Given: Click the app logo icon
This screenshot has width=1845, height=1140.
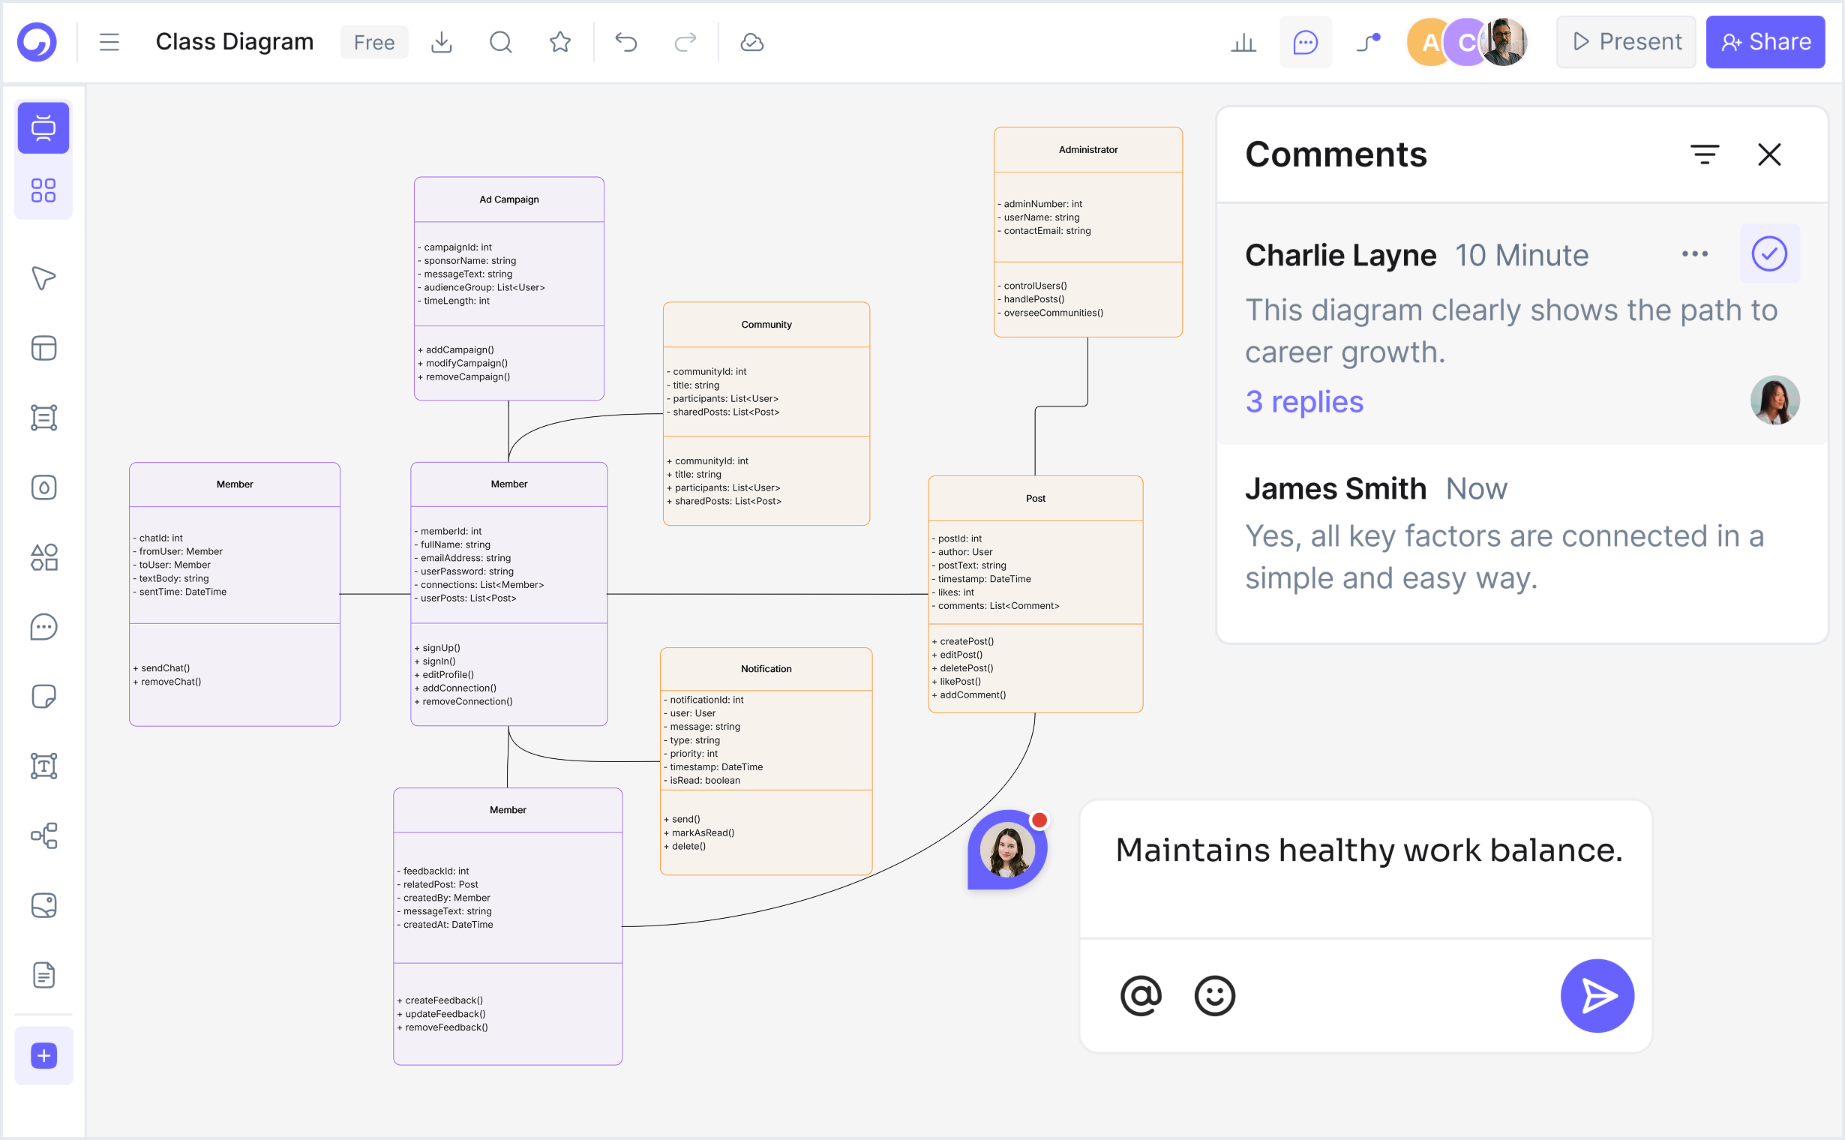Looking at the screenshot, I should pyautogui.click(x=37, y=41).
